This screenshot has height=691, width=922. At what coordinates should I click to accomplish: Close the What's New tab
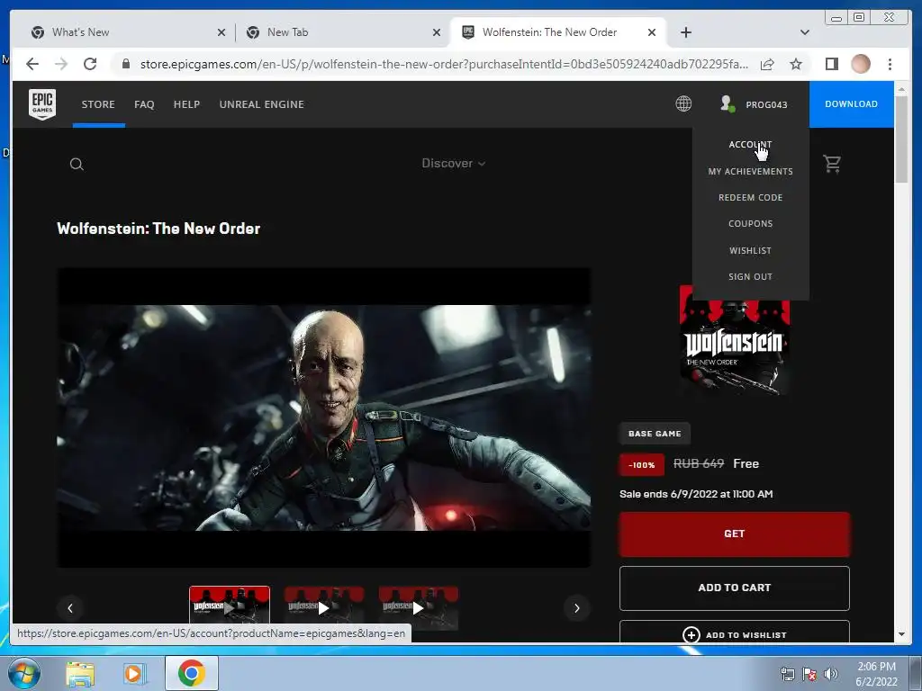(221, 32)
